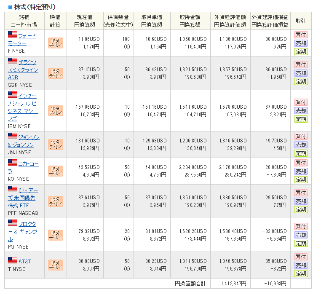Viewport: 313px width, 292px height.
Task: Click the 15分ディレイ badge in PG row
Action: click(x=56, y=235)
